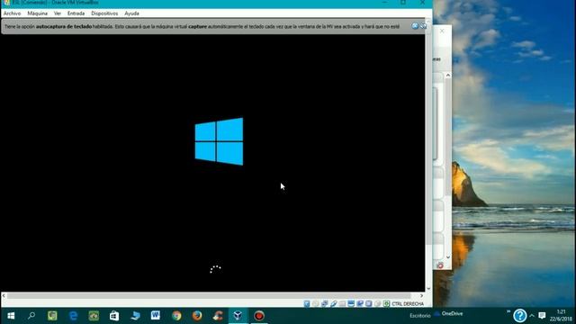
Task: Open the CCleaner icon in taskbar
Action: [218, 316]
